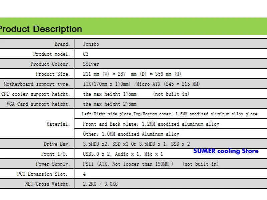Click 'the max height 175mm' text

[110, 94]
